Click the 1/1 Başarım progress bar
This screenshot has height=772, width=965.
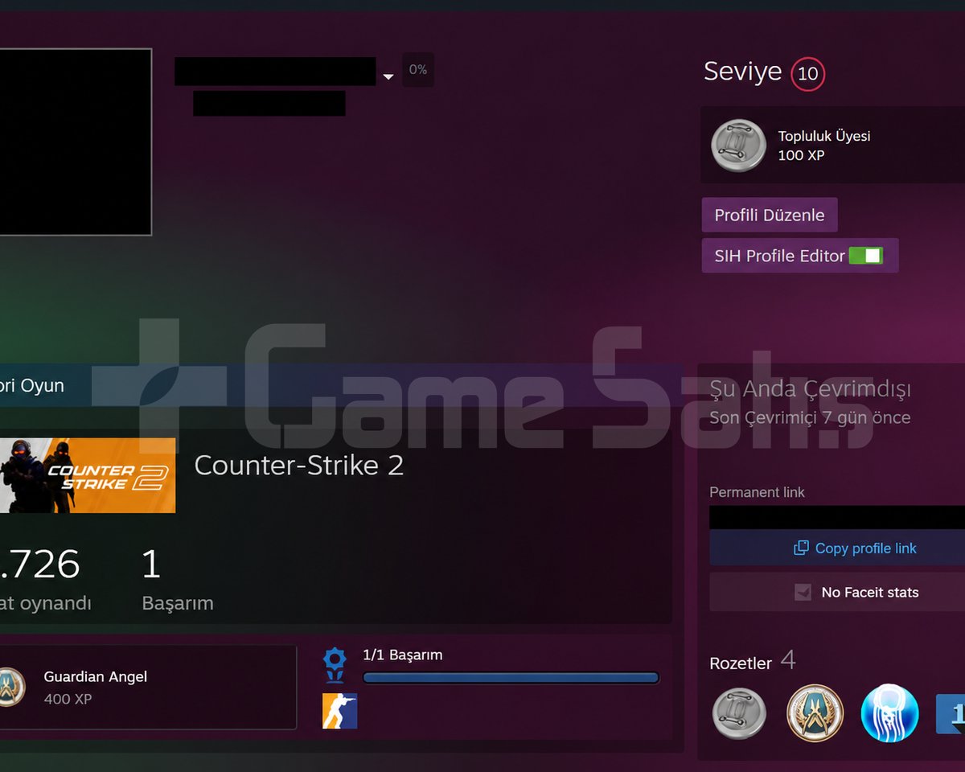pos(511,678)
